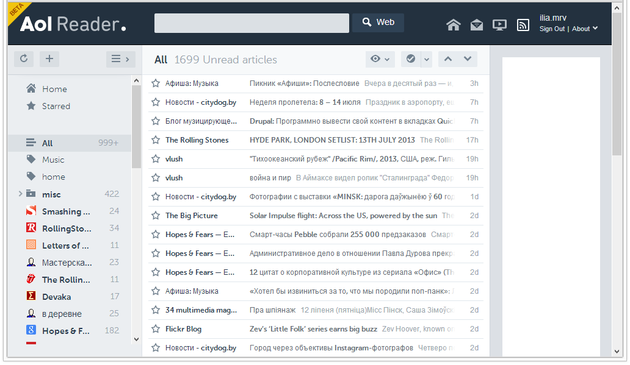
Task: Star the война и мир article
Action: pyautogui.click(x=156, y=178)
